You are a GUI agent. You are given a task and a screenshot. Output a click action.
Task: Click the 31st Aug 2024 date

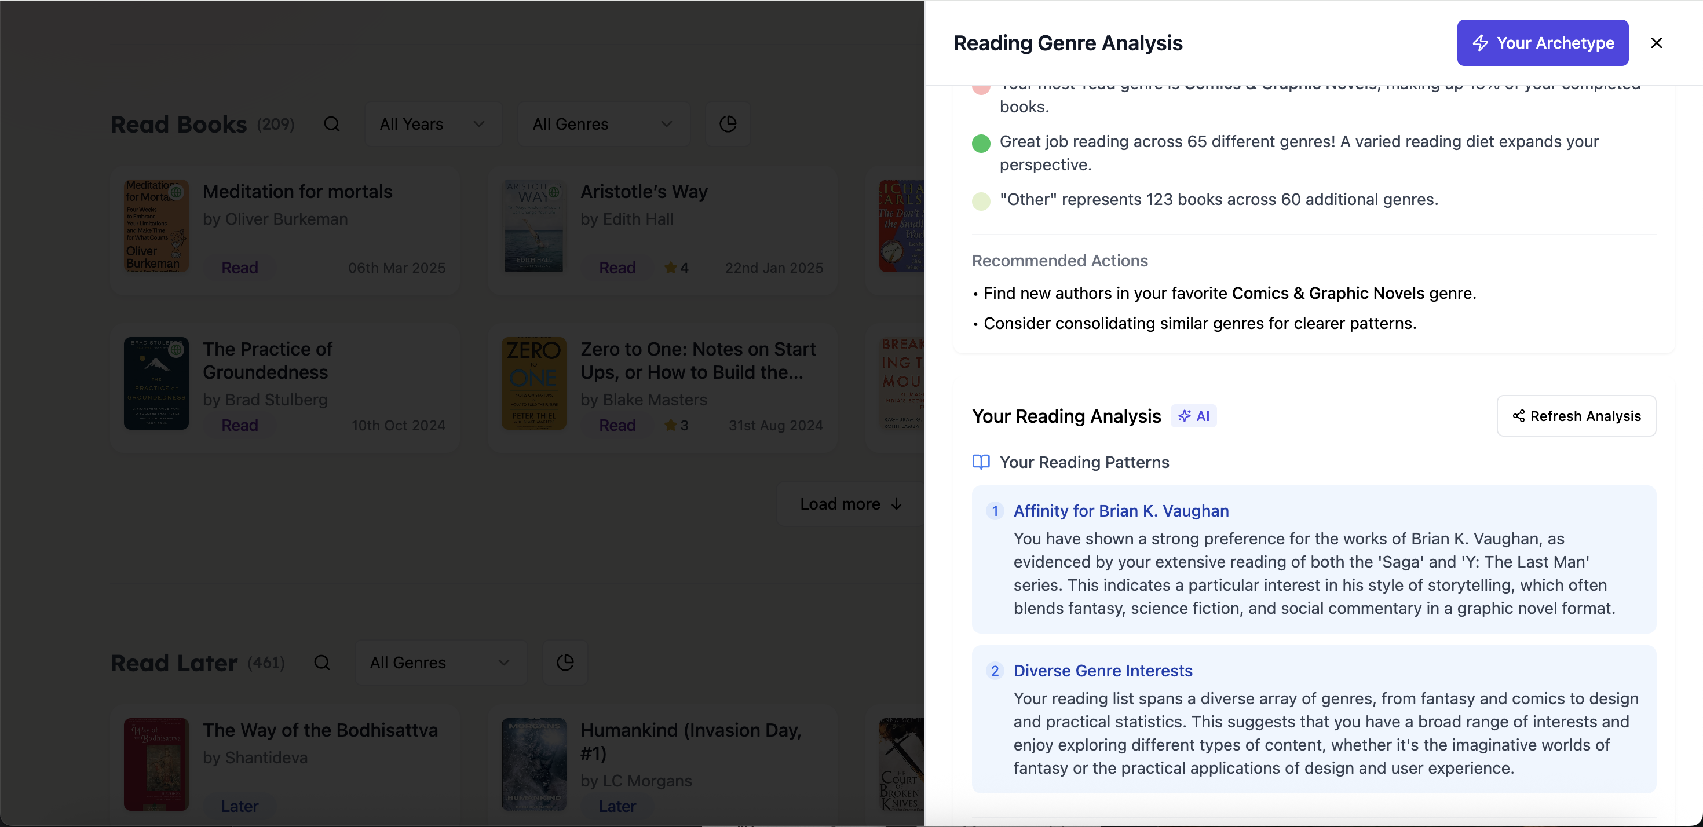[776, 425]
